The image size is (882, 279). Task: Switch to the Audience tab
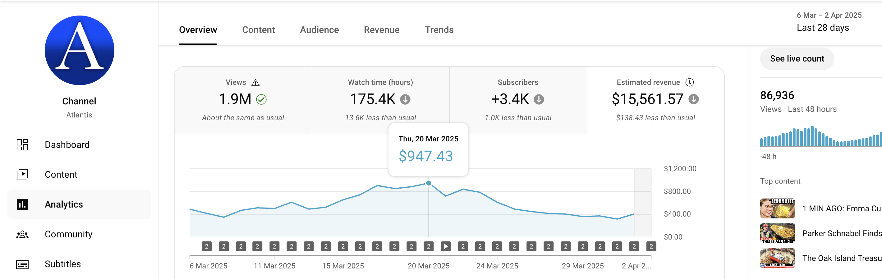319,30
